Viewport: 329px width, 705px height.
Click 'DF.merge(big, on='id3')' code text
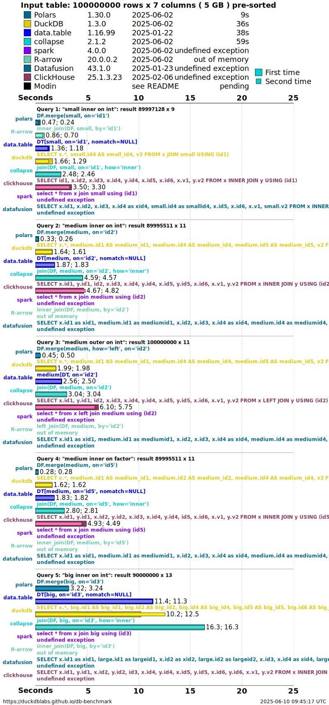tap(70, 582)
